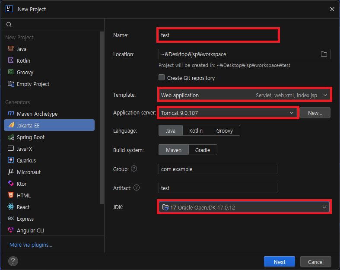Click the Jakarta EE label text
The width and height of the screenshot is (340, 270).
tap(28, 126)
